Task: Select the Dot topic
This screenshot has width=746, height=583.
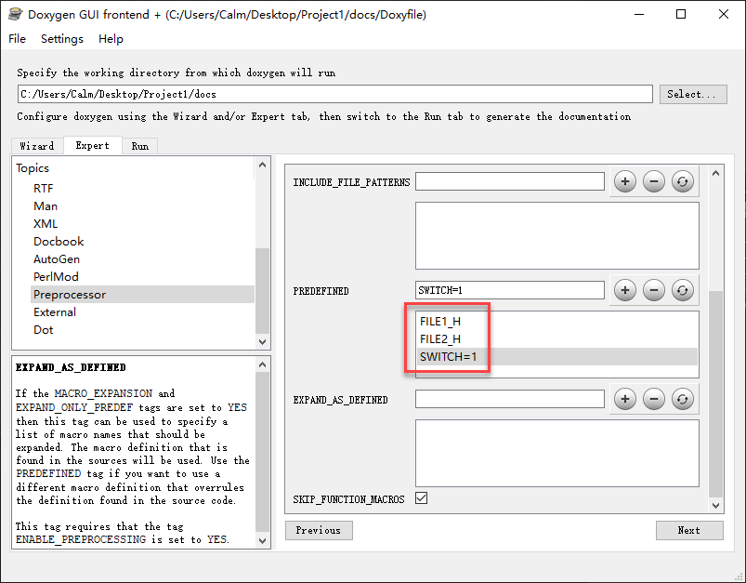Action: (44, 329)
